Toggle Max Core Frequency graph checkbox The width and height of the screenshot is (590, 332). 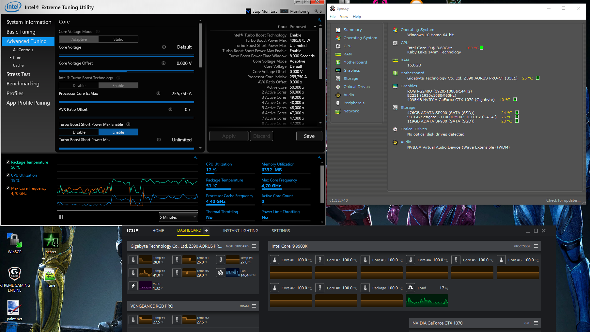[x=8, y=188]
